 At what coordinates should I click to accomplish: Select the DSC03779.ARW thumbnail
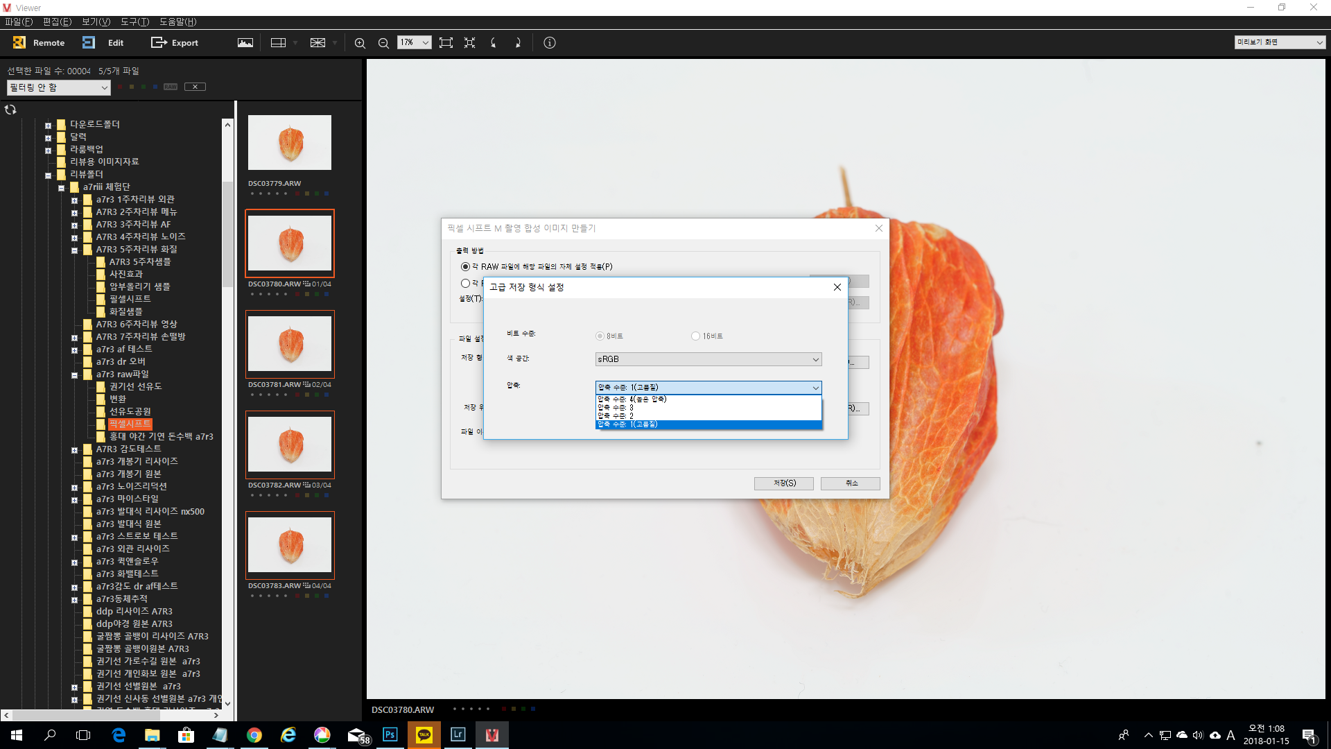(290, 143)
